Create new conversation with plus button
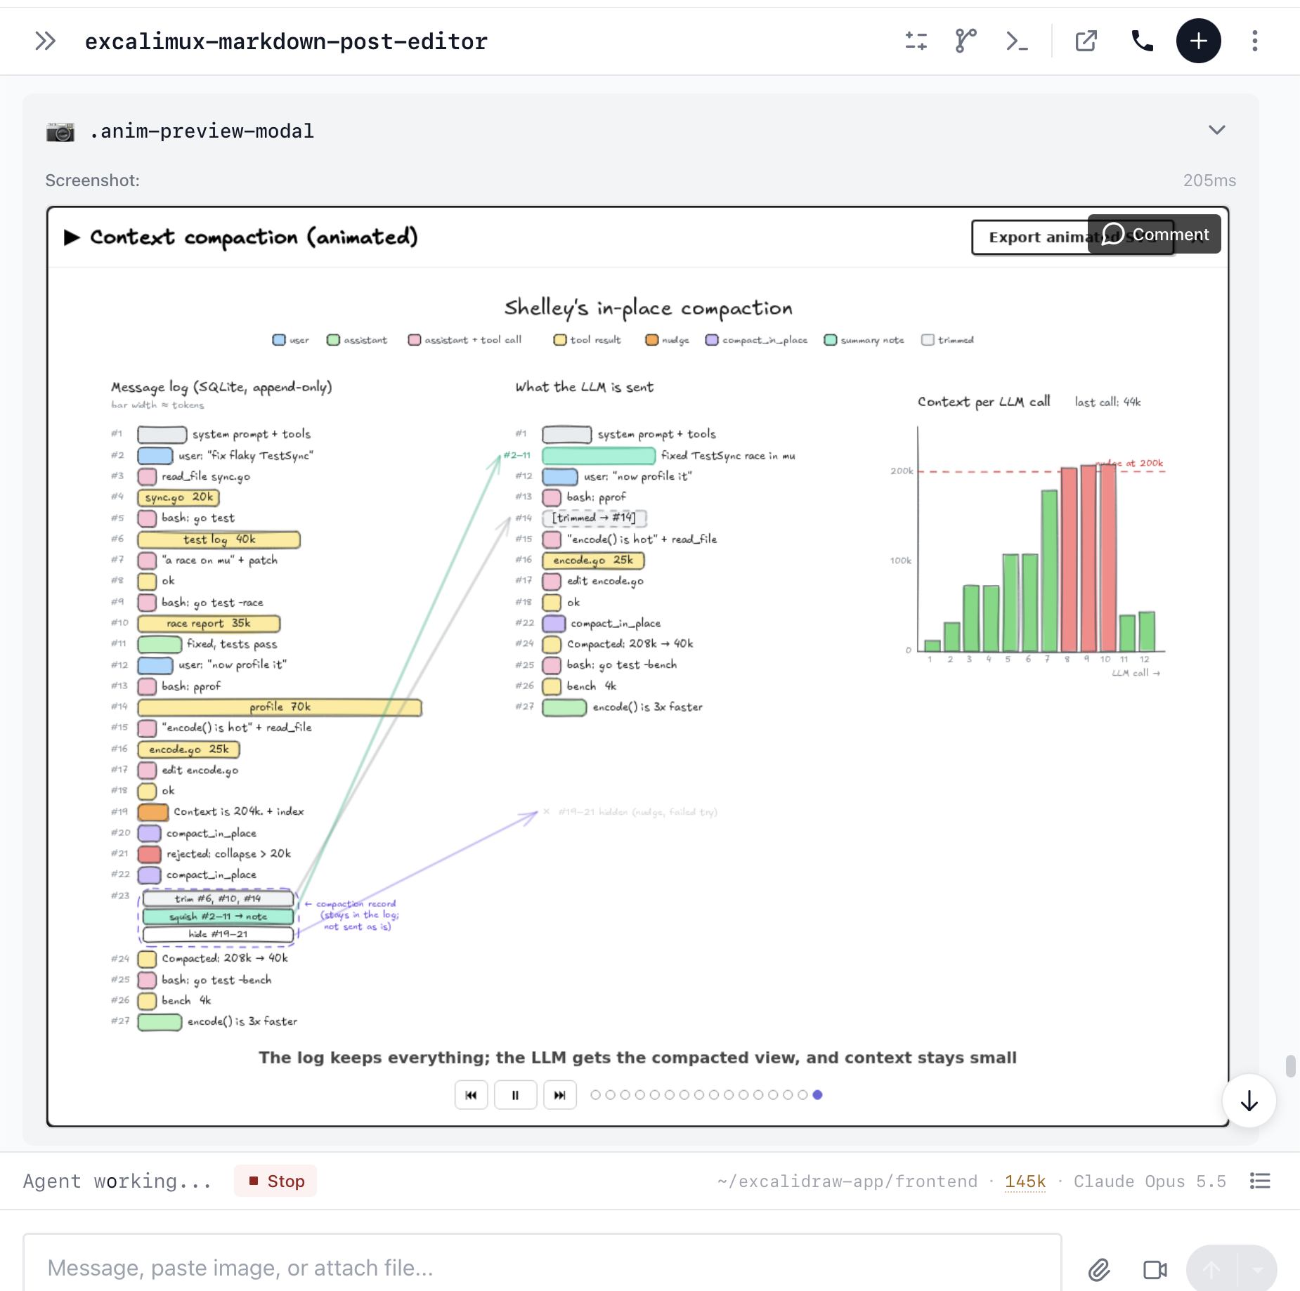Screen dimensions: 1300x1291 click(1199, 41)
